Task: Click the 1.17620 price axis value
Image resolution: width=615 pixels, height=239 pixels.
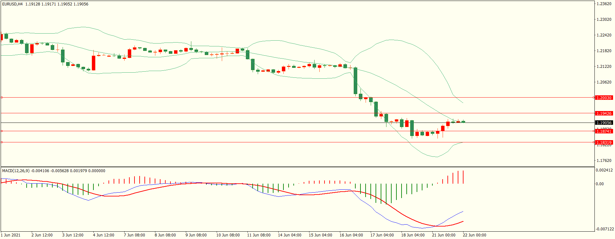Action: (604, 161)
